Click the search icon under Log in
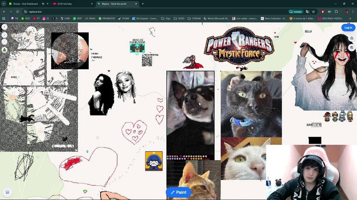Screen dimensions: 357x200 click(x=352, y=48)
